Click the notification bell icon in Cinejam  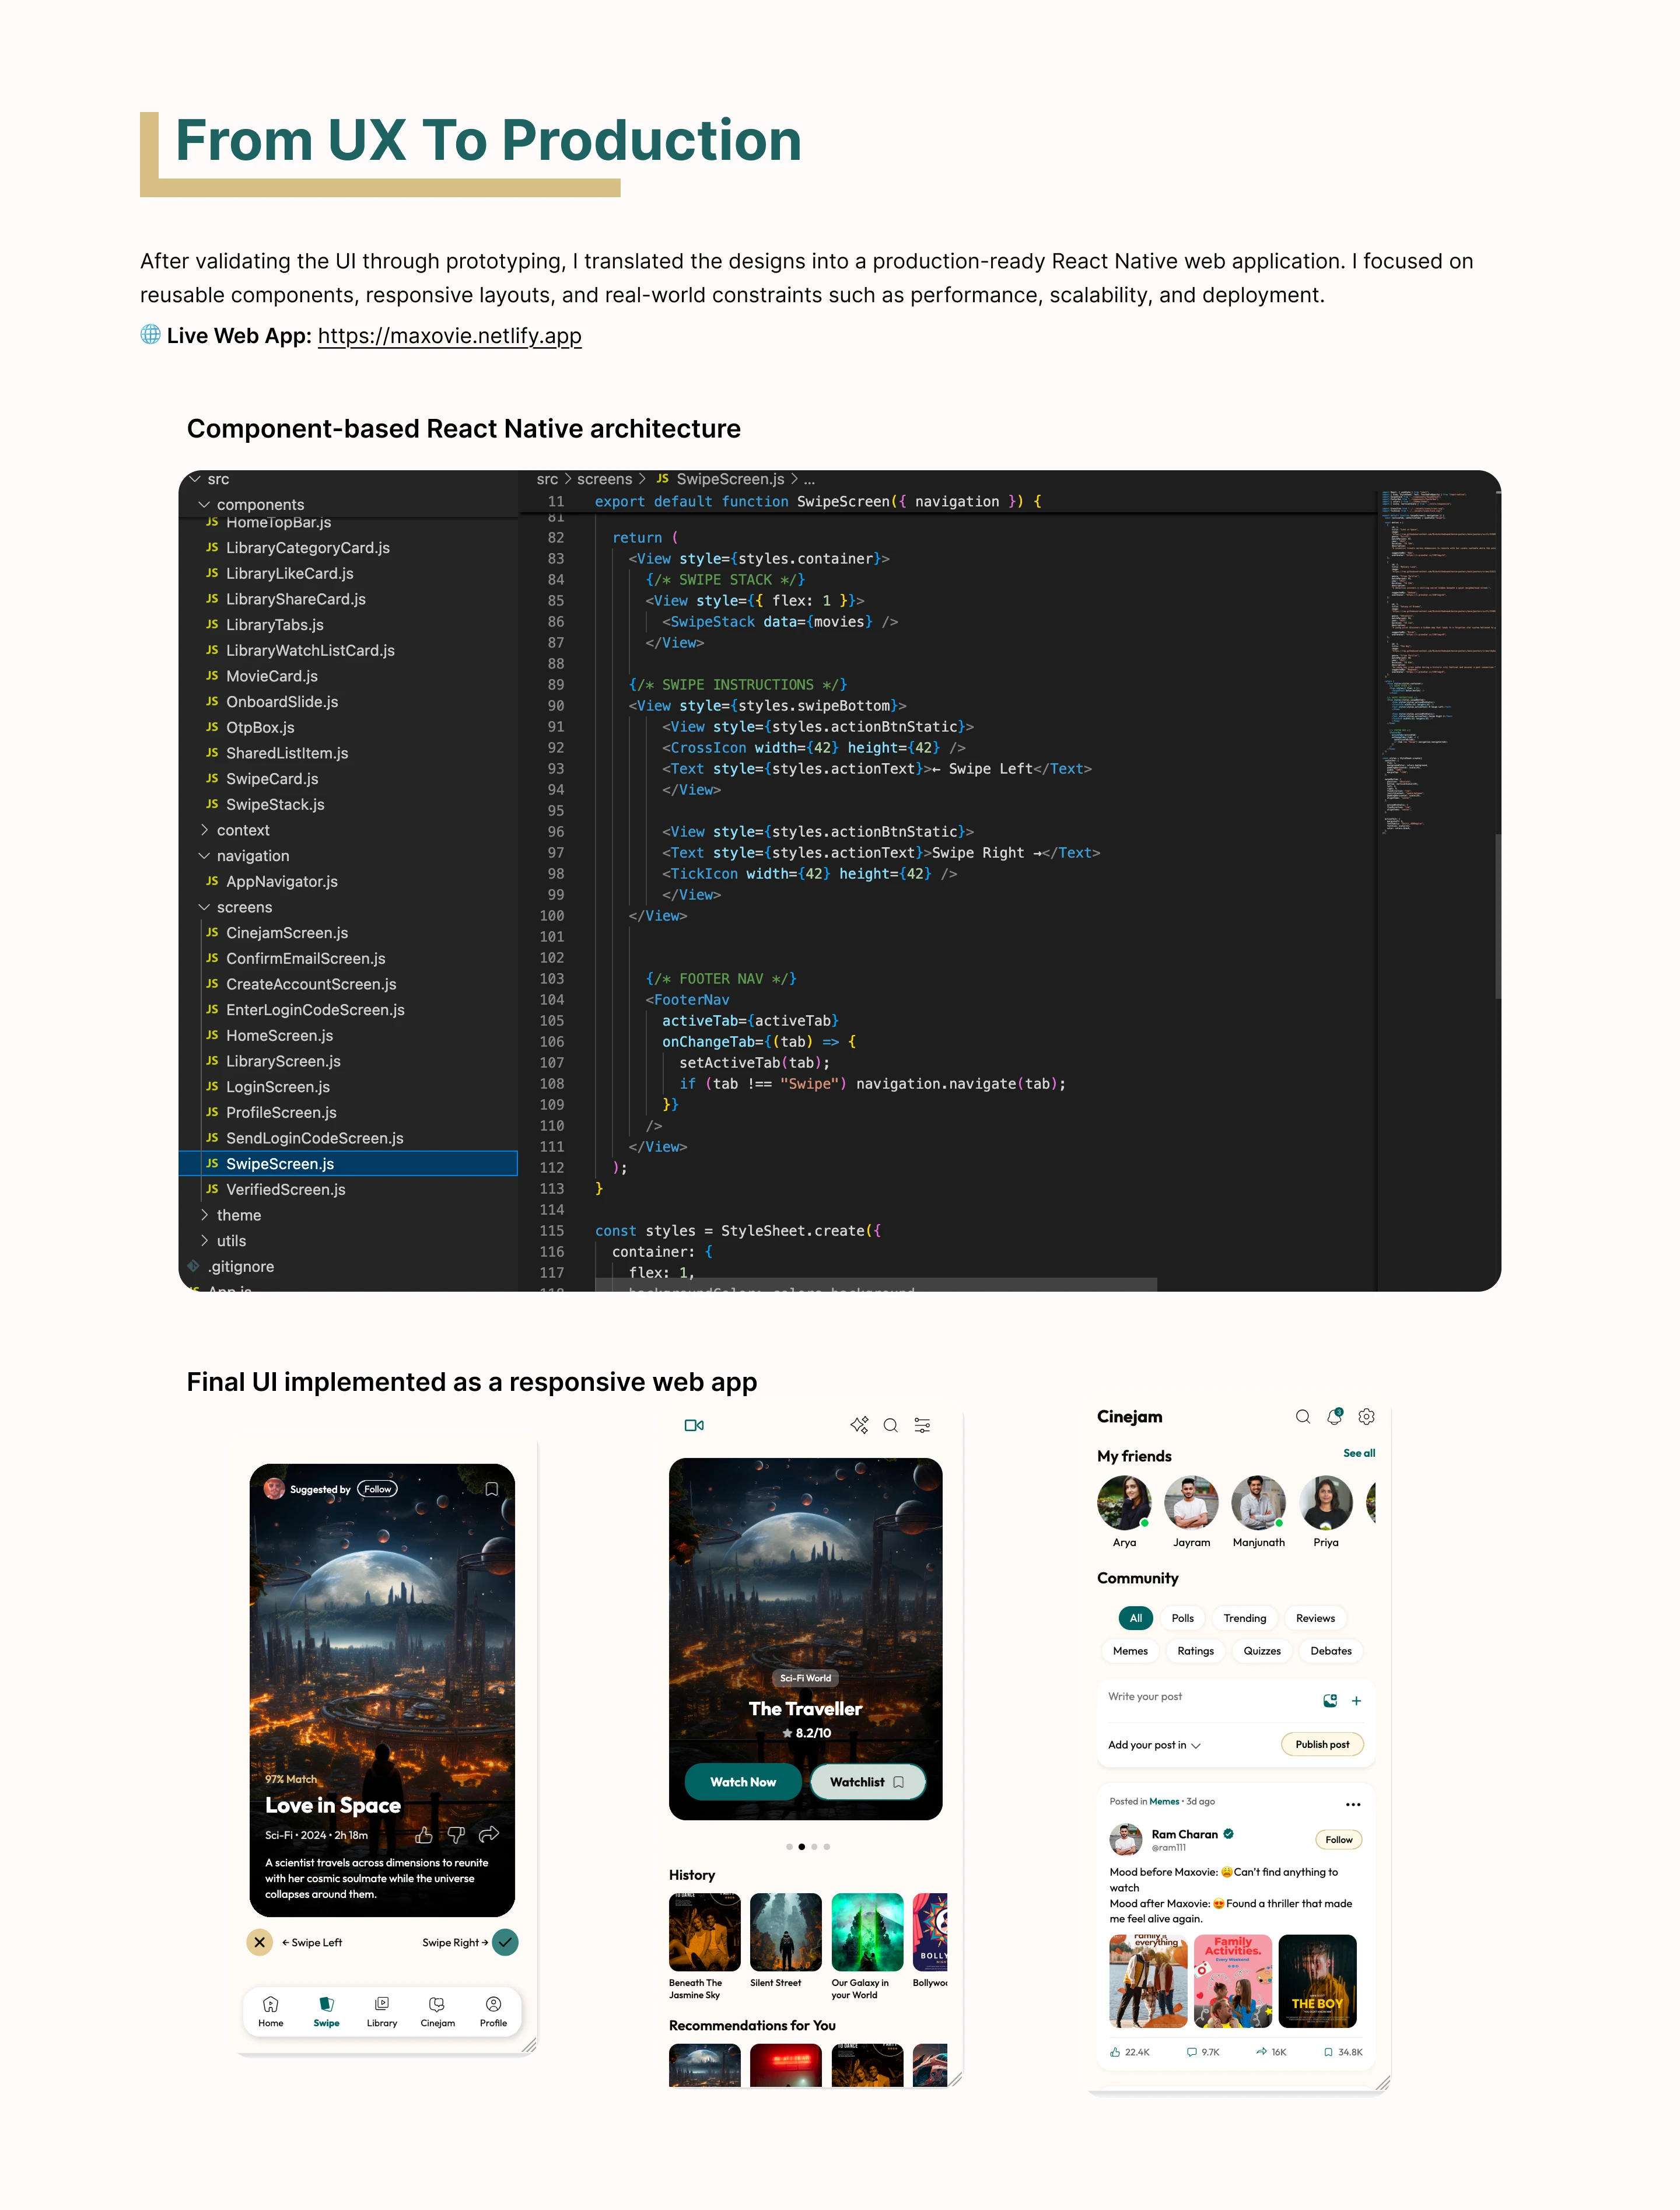(1334, 1417)
